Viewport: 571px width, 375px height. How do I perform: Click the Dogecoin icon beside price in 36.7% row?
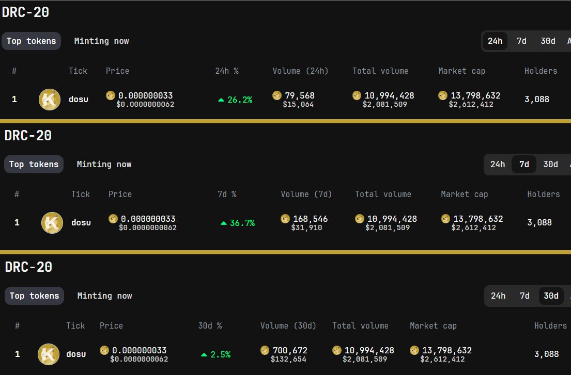pos(113,218)
